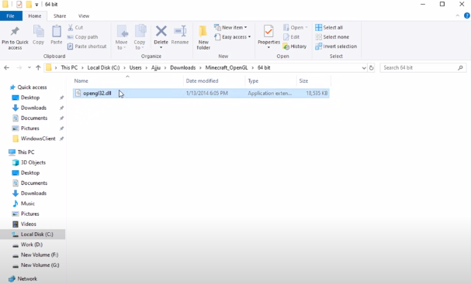
Task: Click the Edit command in ribbon
Action: [x=292, y=37]
